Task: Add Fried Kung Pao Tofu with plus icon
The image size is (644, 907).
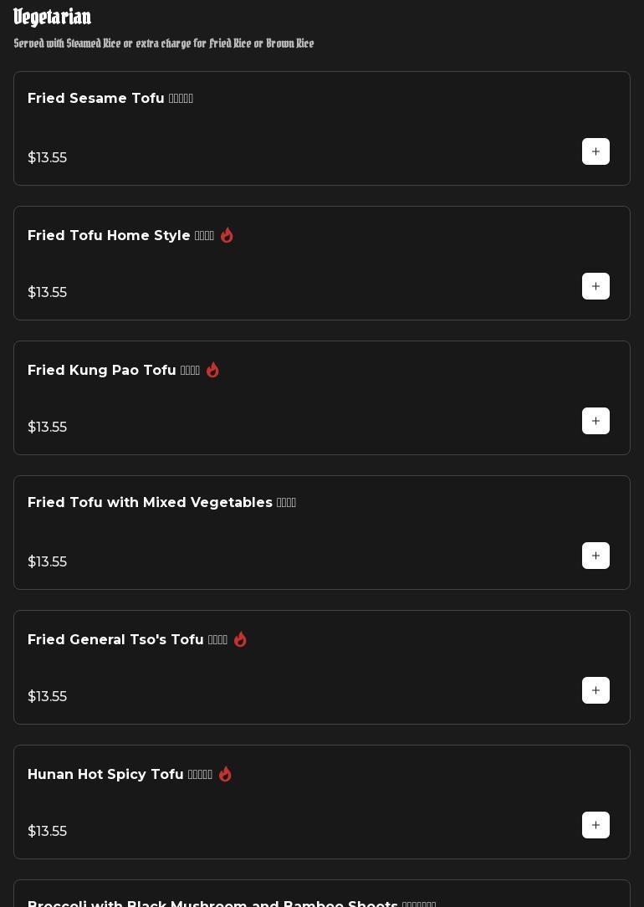Action: click(x=595, y=421)
